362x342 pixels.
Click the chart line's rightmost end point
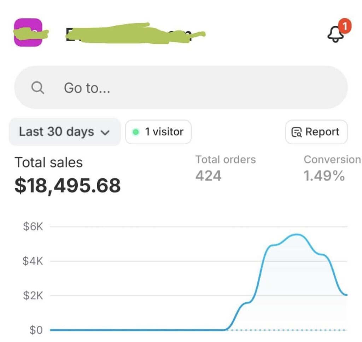346,295
